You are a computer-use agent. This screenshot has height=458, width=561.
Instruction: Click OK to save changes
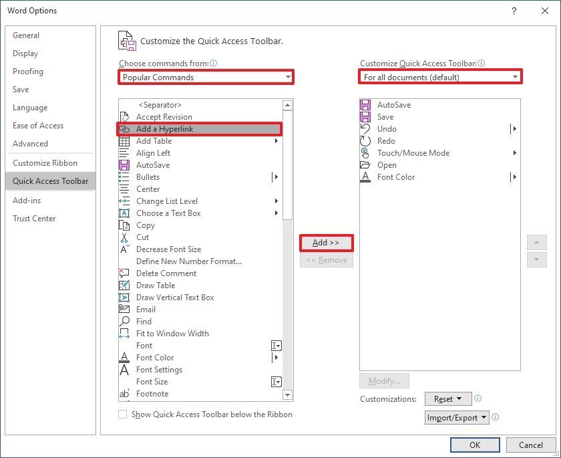pos(474,445)
